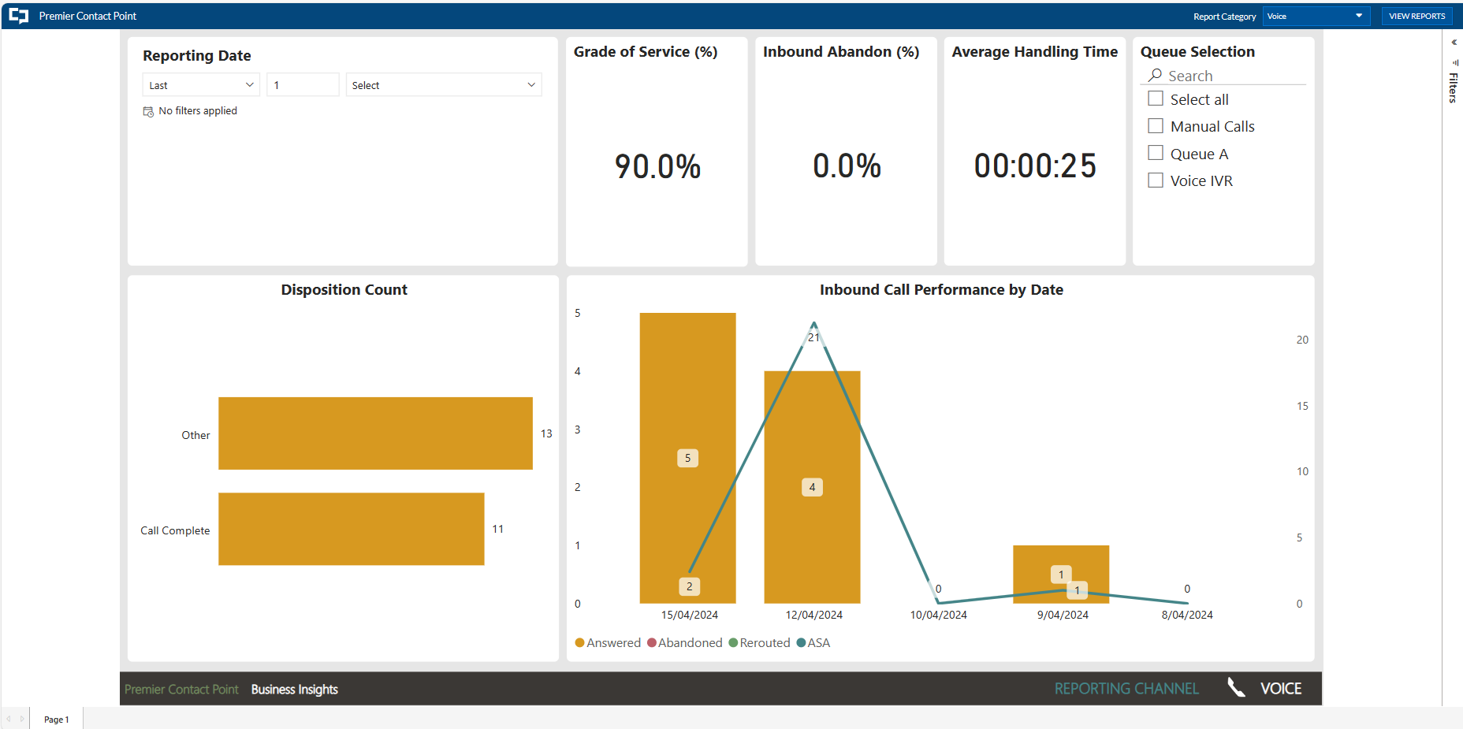The image size is (1463, 729).
Task: Click the Reporting Date heading
Action: pos(197,55)
